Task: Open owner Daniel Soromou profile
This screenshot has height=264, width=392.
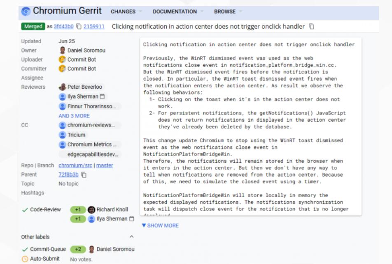Action: (x=86, y=51)
